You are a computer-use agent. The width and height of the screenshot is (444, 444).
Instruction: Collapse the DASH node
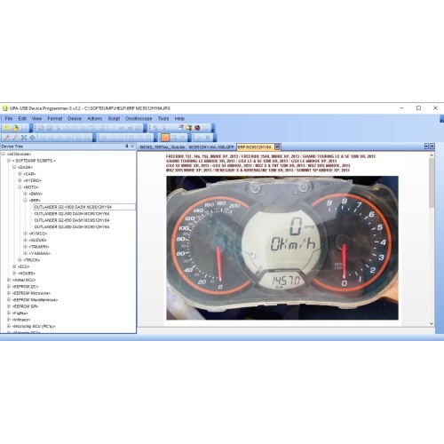[14, 167]
